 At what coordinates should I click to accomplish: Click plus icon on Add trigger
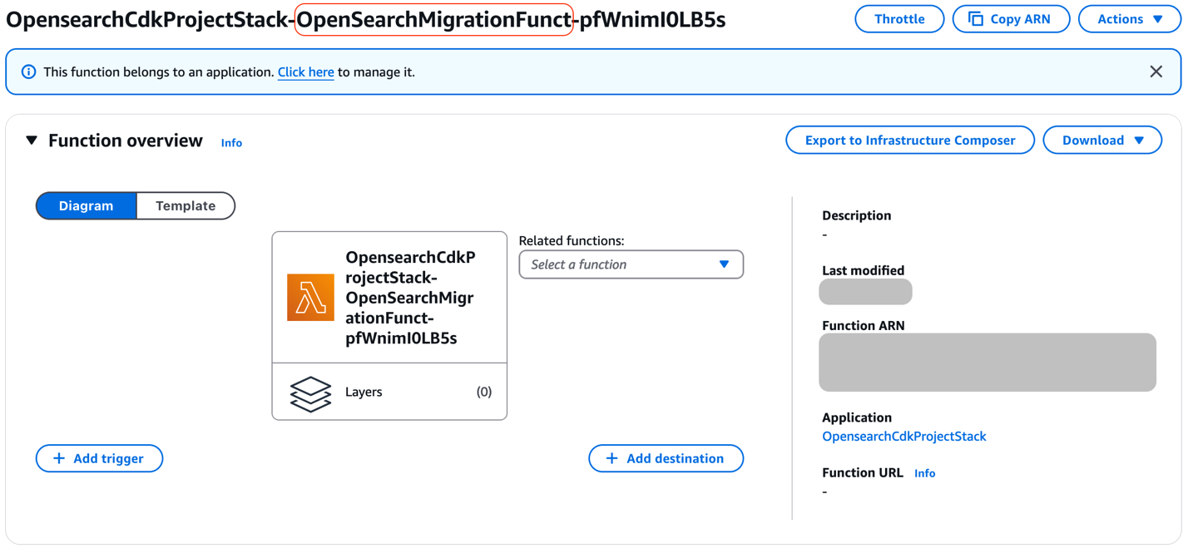tap(59, 458)
